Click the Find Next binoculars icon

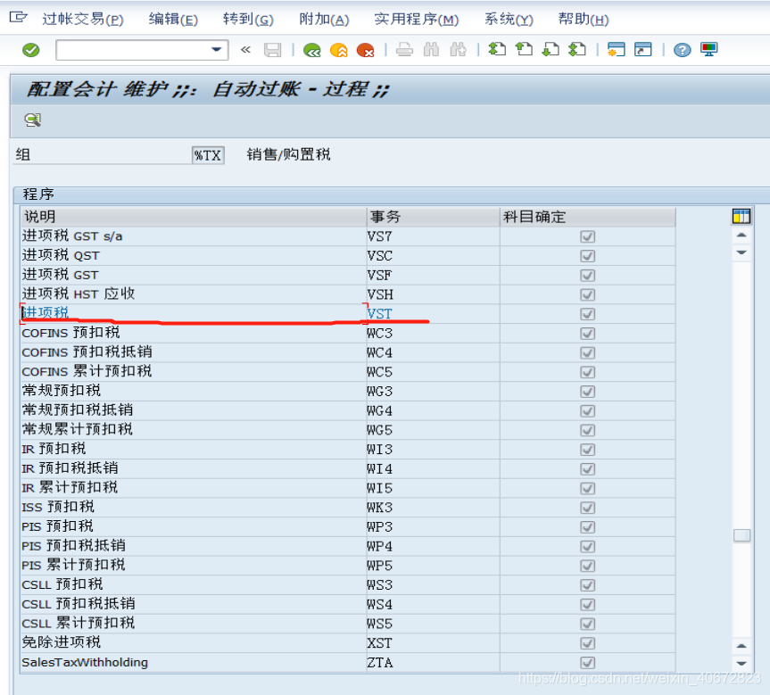point(459,50)
